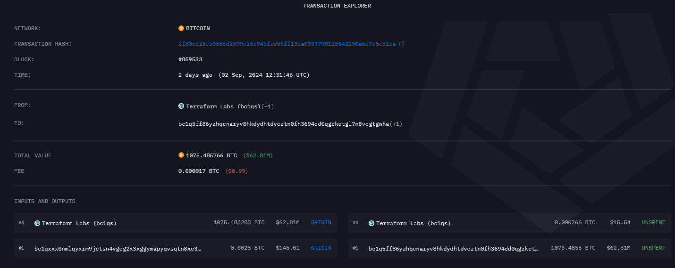Expand the (+1) additional senders in From

pyautogui.click(x=268, y=106)
